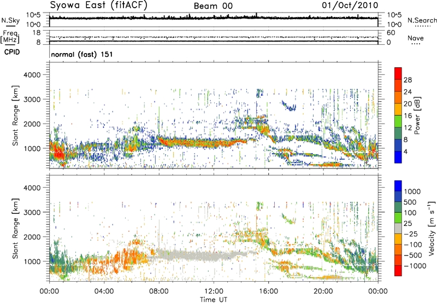The width and height of the screenshot is (437, 303).
Task: Click the 'CPID' label
Action: click(x=12, y=52)
